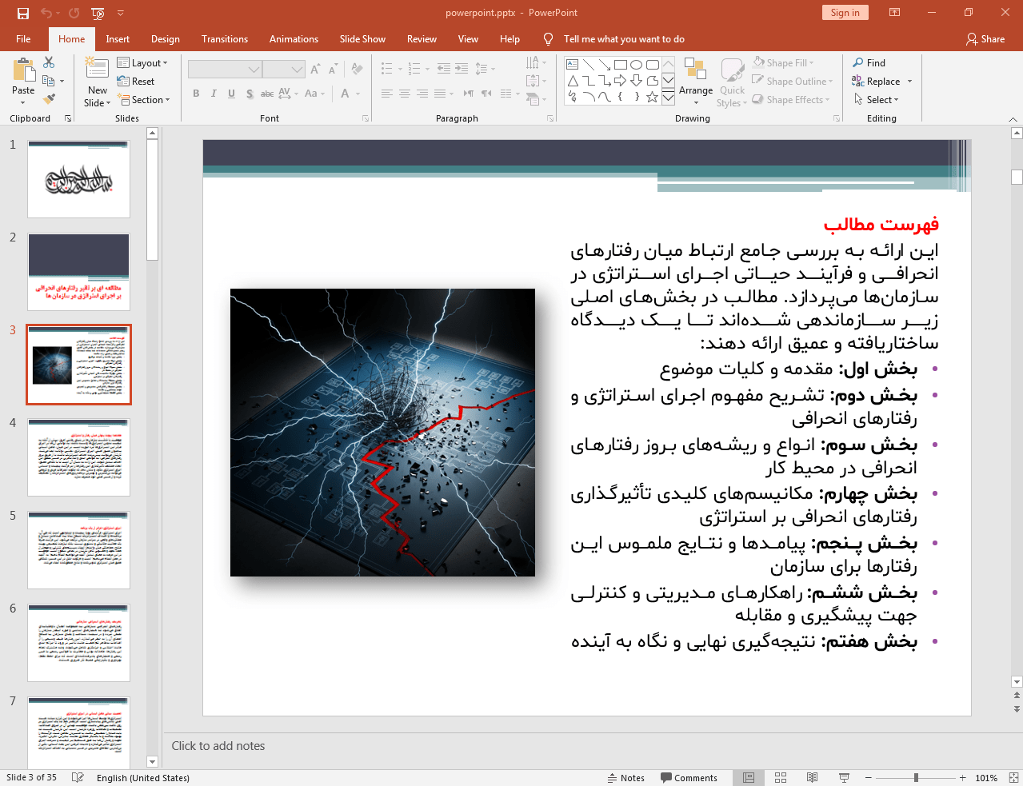Select slide 5 thumbnail in slide panel
Screen dimensions: 1023x786
78,551
